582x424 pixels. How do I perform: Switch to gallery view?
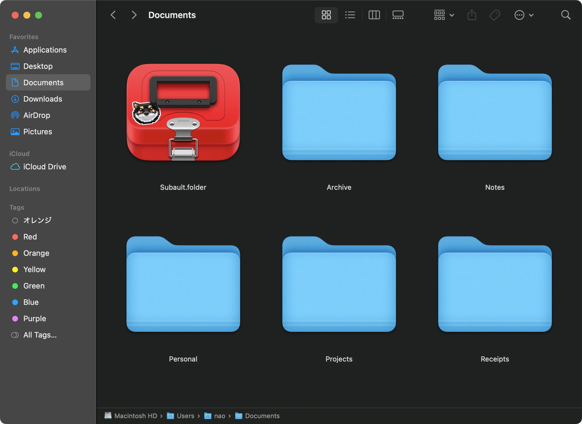click(398, 15)
